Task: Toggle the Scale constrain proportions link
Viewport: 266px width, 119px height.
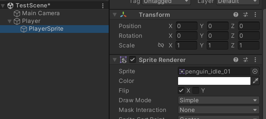Action: (x=161, y=45)
